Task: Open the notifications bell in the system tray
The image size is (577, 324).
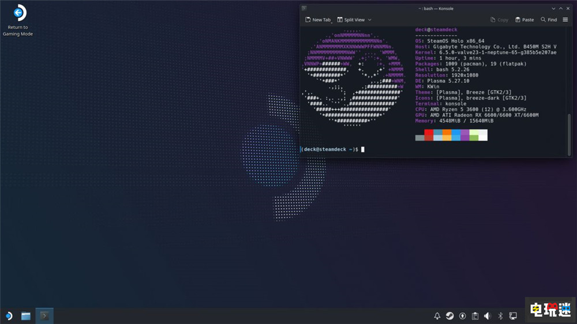Action: coord(437,316)
